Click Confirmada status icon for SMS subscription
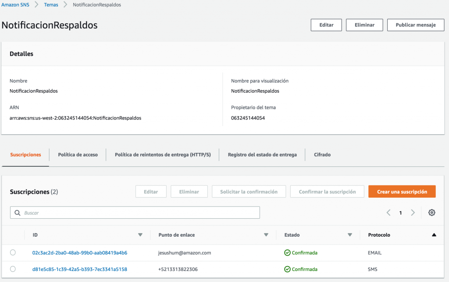This screenshot has width=449, height=282. pos(287,269)
